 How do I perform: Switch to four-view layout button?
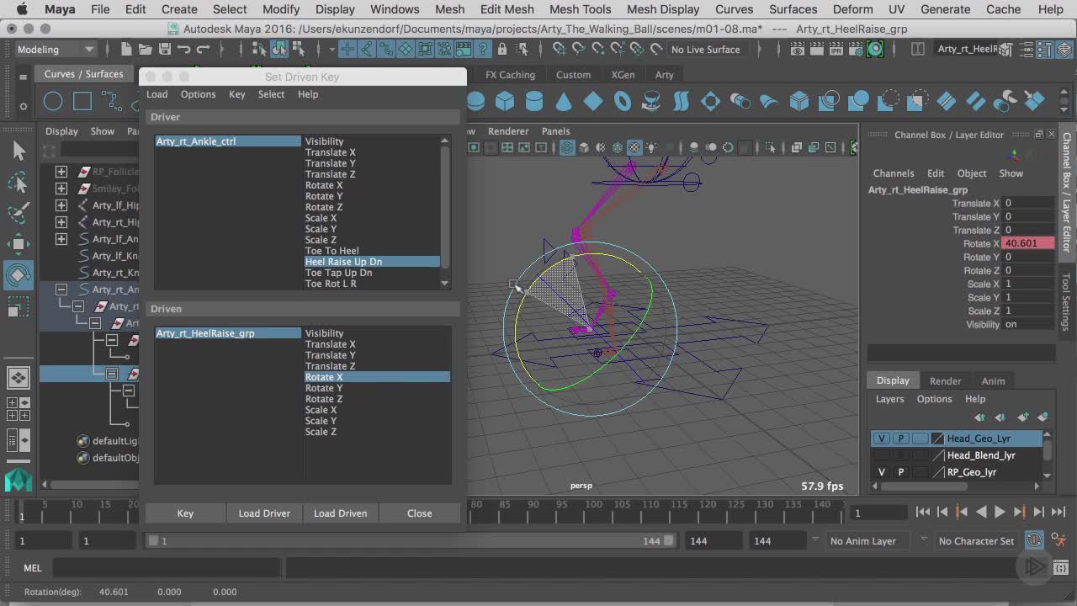(x=19, y=408)
